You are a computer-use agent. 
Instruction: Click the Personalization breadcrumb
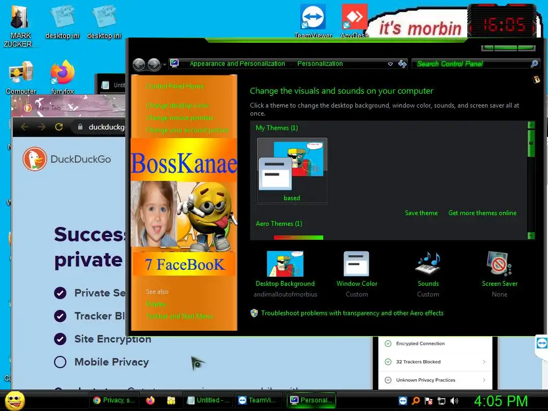(320, 64)
